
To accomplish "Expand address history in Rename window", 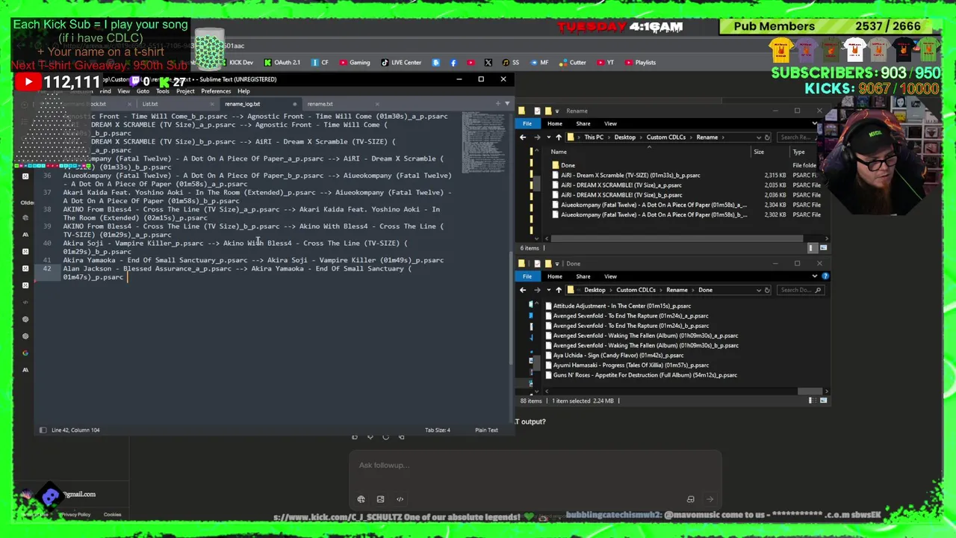I will pyautogui.click(x=758, y=137).
